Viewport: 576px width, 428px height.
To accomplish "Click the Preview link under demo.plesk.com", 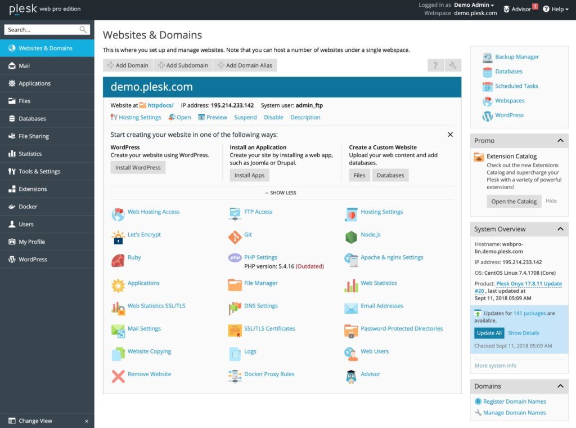I will point(217,117).
